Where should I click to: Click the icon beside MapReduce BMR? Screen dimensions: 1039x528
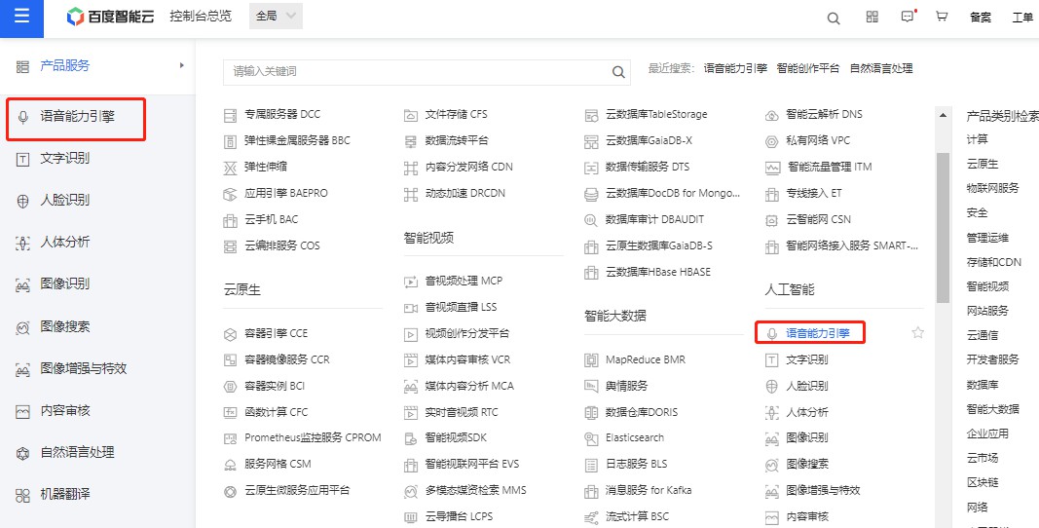pyautogui.click(x=591, y=360)
